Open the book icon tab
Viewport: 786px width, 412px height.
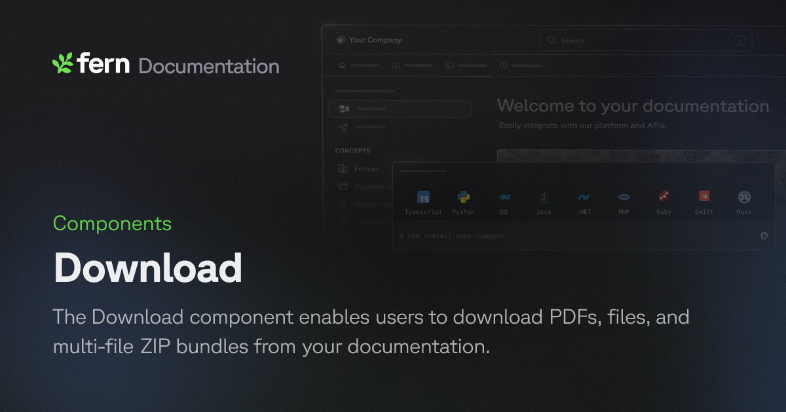click(396, 65)
